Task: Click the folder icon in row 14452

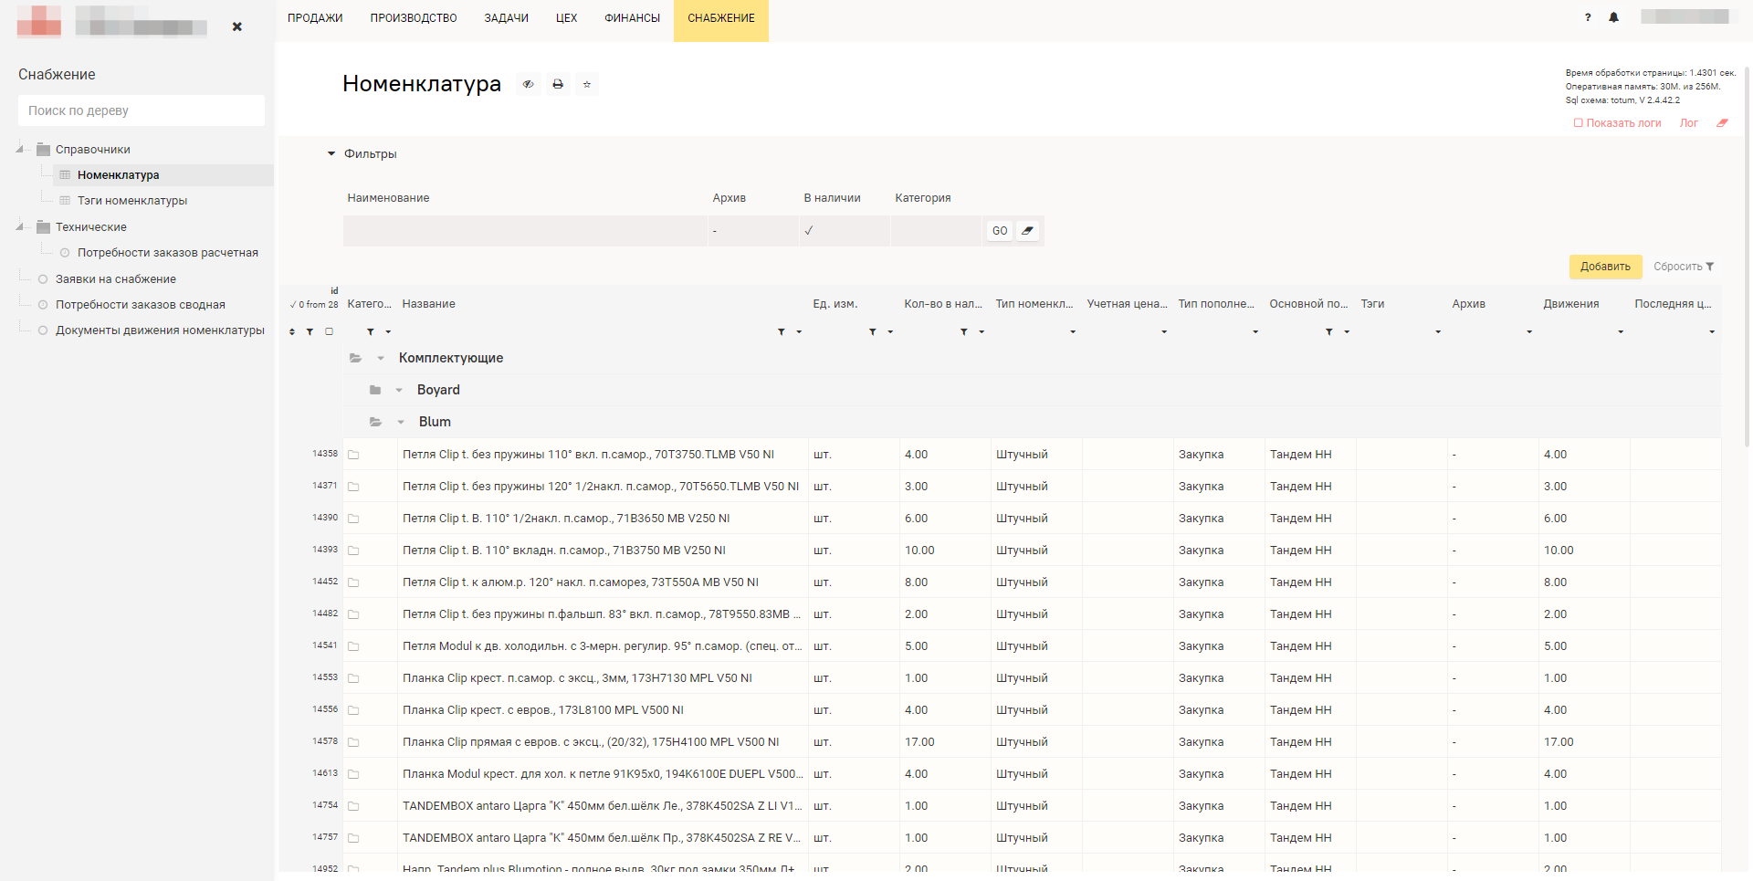Action: (x=353, y=582)
